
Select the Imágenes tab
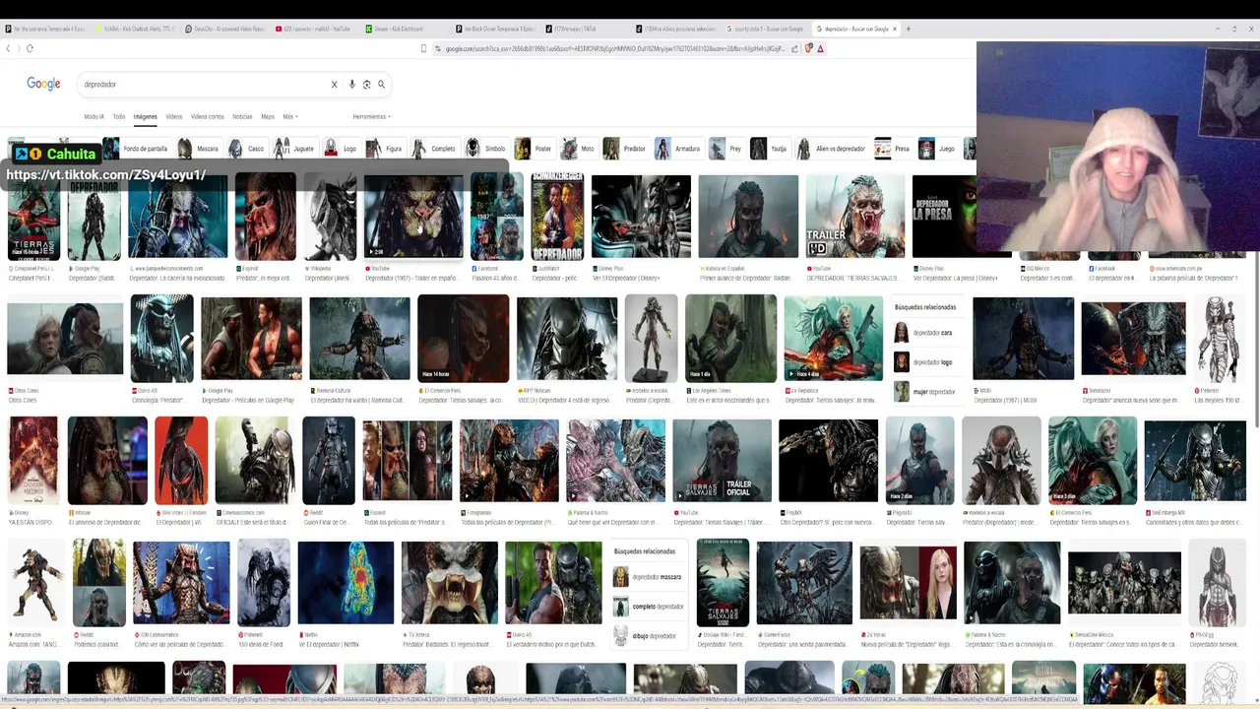[x=145, y=116]
